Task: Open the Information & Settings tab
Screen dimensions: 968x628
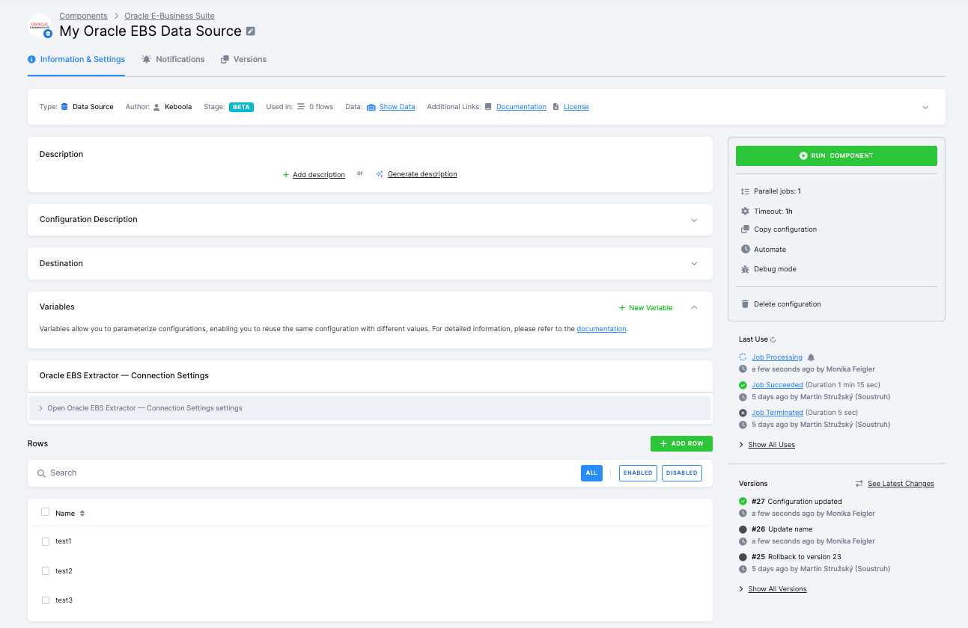Action: (76, 59)
